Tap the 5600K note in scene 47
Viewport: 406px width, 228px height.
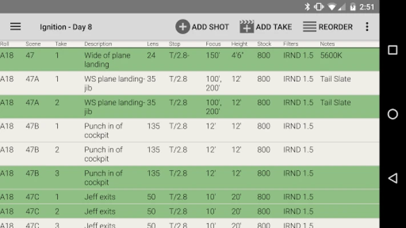(x=331, y=56)
